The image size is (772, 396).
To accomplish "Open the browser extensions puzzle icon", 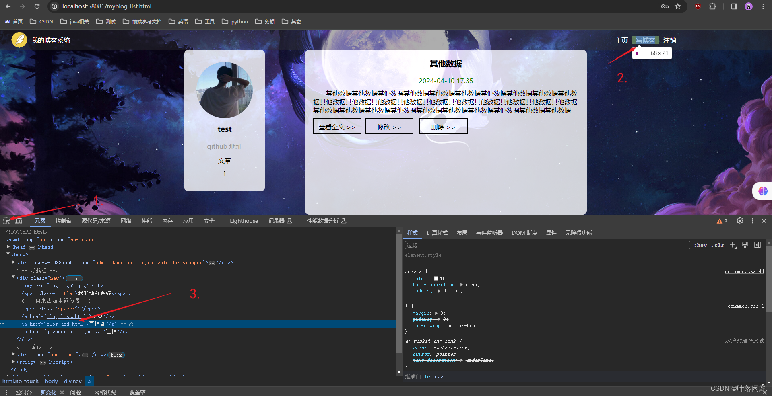I will coord(712,6).
